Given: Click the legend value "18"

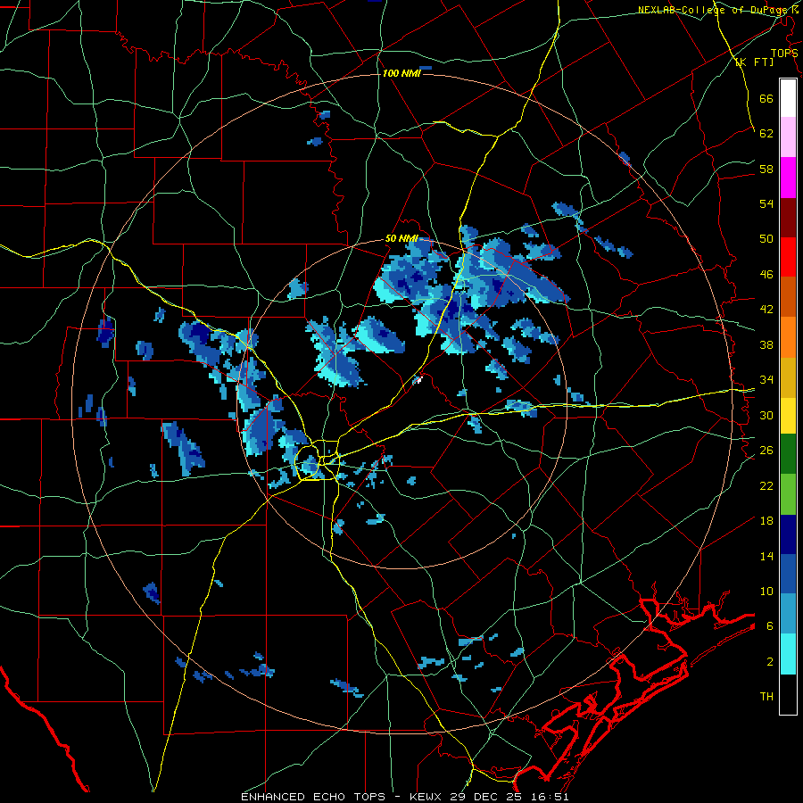Looking at the screenshot, I should 766,521.
